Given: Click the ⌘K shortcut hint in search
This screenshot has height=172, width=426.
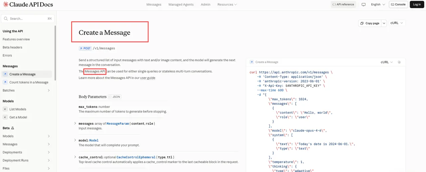Looking at the screenshot, I should click(x=50, y=19).
